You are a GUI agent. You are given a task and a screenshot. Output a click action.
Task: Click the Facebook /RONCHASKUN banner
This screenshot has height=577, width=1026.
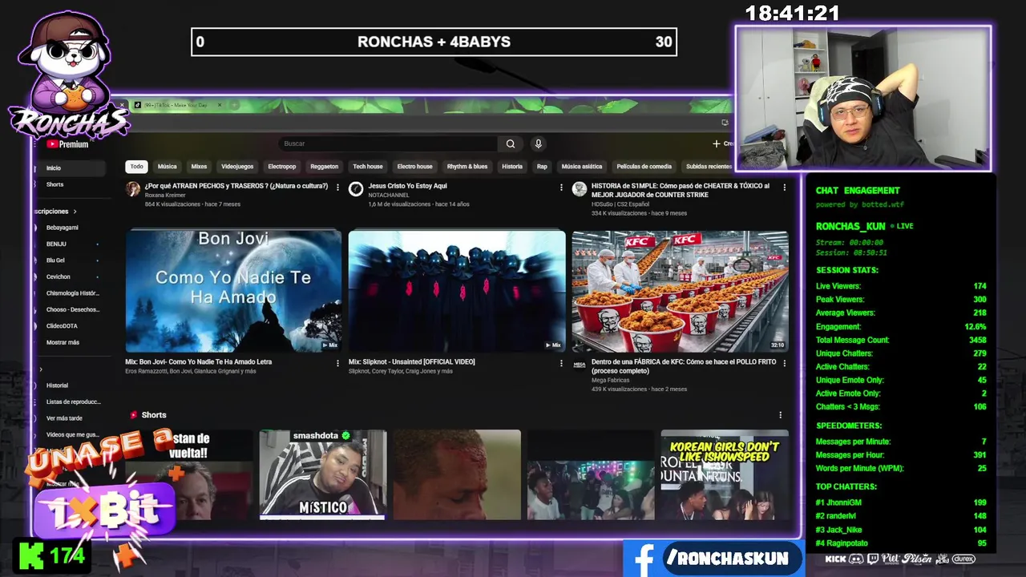713,559
